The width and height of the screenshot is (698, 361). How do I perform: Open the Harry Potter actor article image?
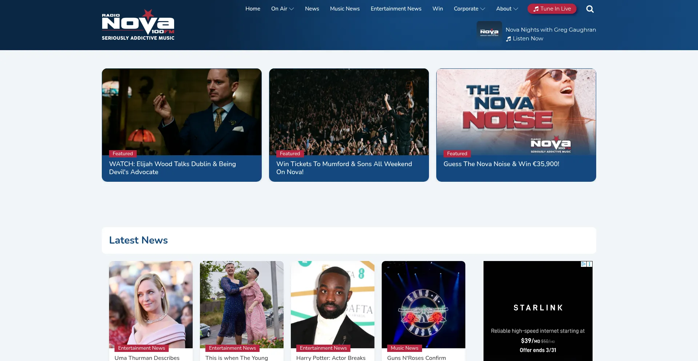[333, 305]
